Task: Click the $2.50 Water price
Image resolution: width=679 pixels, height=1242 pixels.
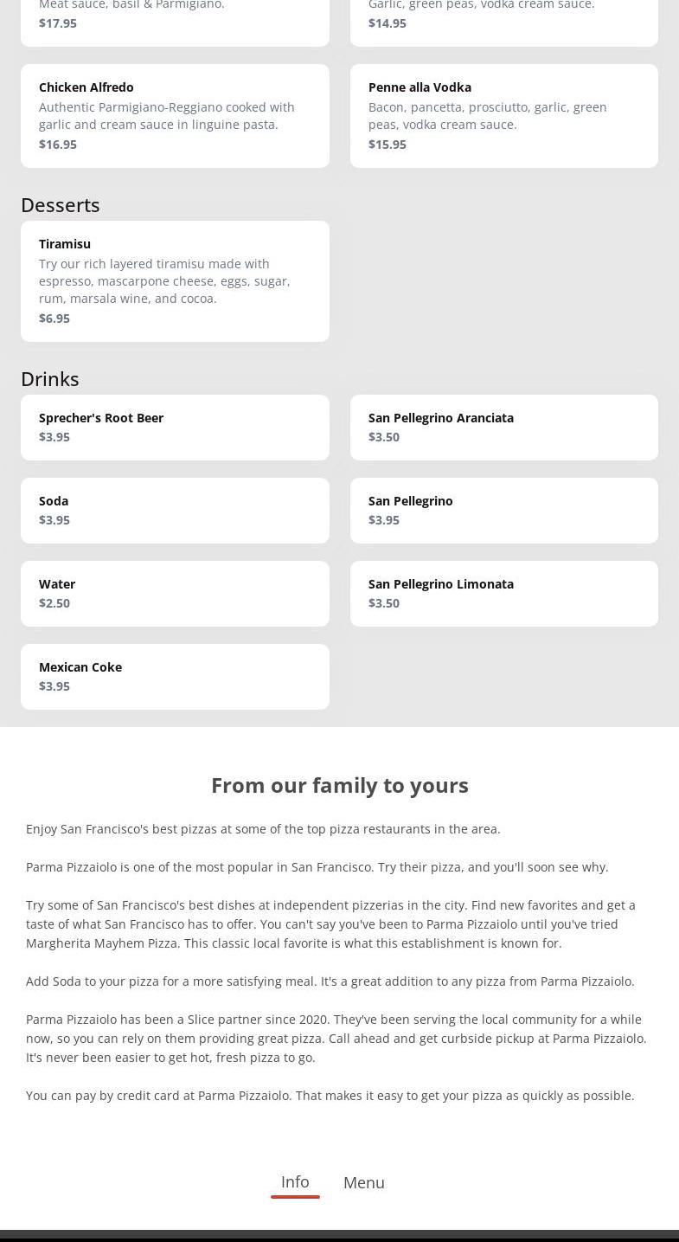Action: click(54, 603)
